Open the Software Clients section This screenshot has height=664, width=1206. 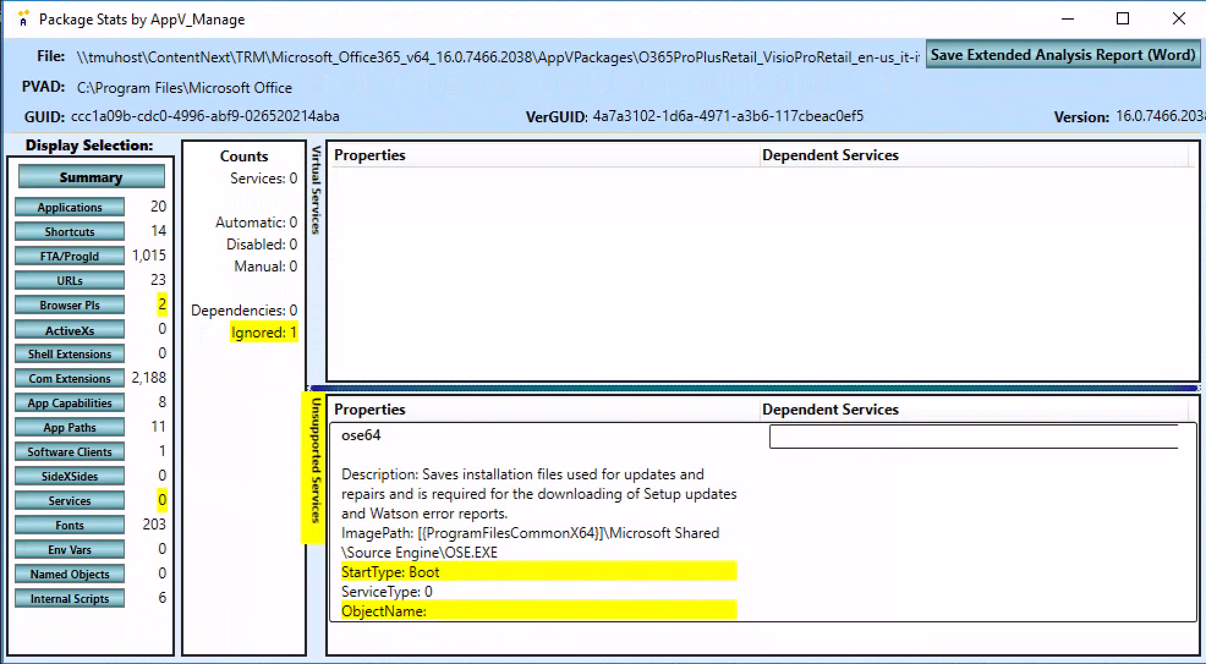(x=70, y=452)
